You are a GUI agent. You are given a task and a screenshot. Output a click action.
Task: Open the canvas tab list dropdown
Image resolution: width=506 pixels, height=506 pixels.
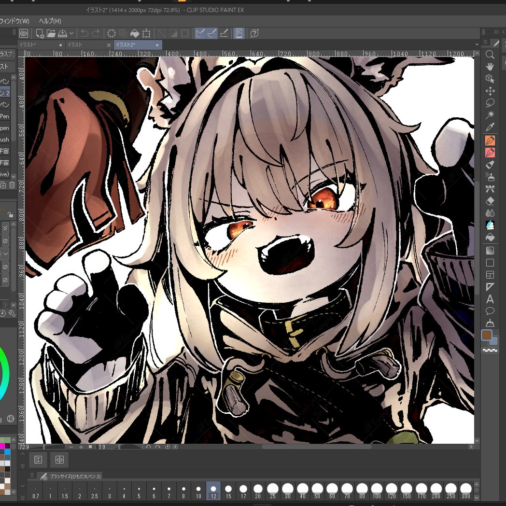(477, 44)
